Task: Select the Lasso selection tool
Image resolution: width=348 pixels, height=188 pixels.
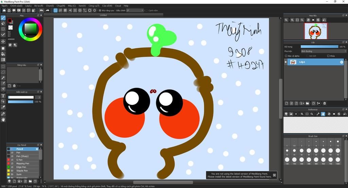Action: [3, 72]
